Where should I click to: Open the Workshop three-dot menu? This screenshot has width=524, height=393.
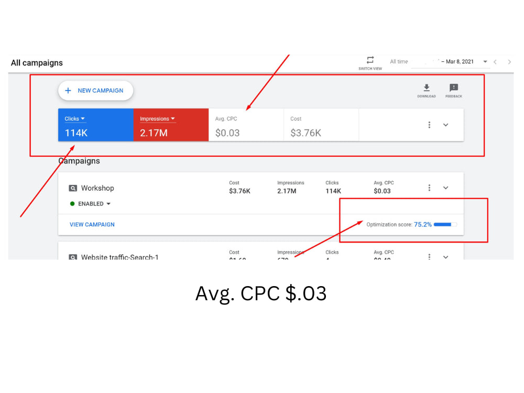429,188
